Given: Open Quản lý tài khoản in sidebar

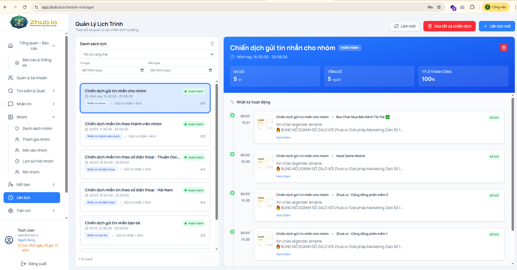Looking at the screenshot, I should click(32, 78).
